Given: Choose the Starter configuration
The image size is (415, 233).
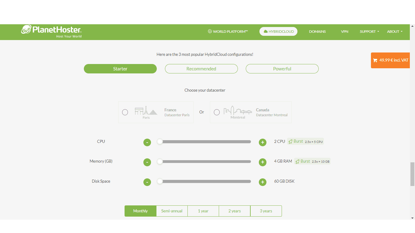Looking at the screenshot, I should [x=120, y=69].
